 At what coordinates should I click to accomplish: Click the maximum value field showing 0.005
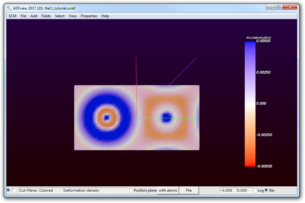click(244, 190)
